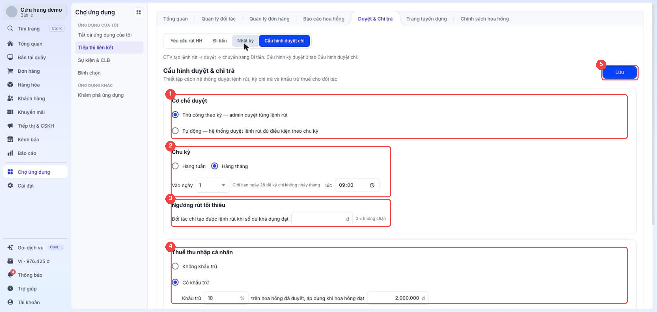Click the Cửa hàng demo store avatar
The width and height of the screenshot is (657, 312).
pyautogui.click(x=12, y=12)
